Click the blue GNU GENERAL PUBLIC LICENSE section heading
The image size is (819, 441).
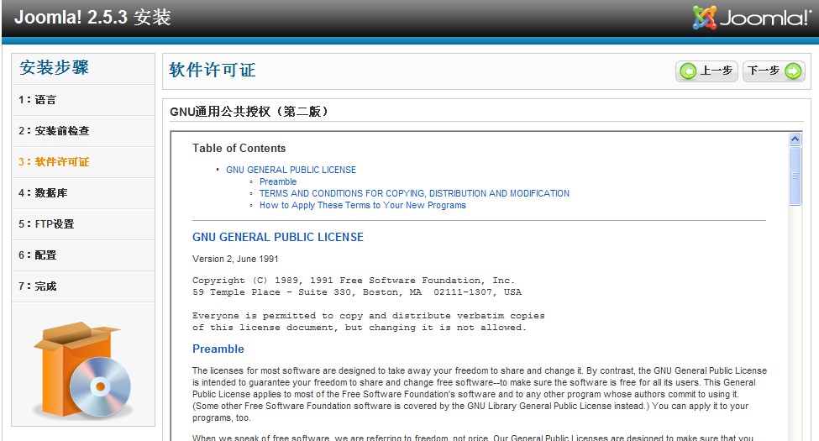(278, 237)
